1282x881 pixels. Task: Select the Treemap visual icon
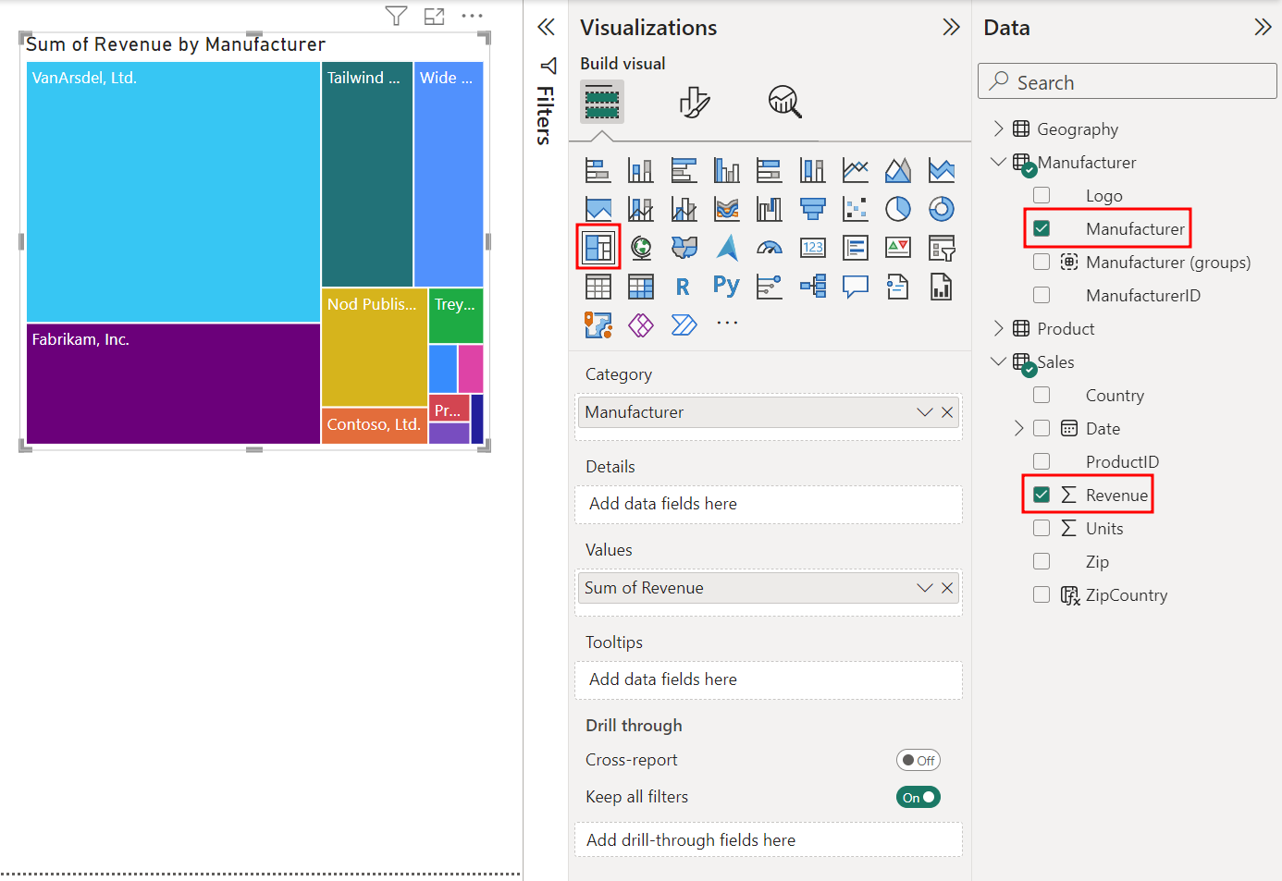pyautogui.click(x=598, y=247)
